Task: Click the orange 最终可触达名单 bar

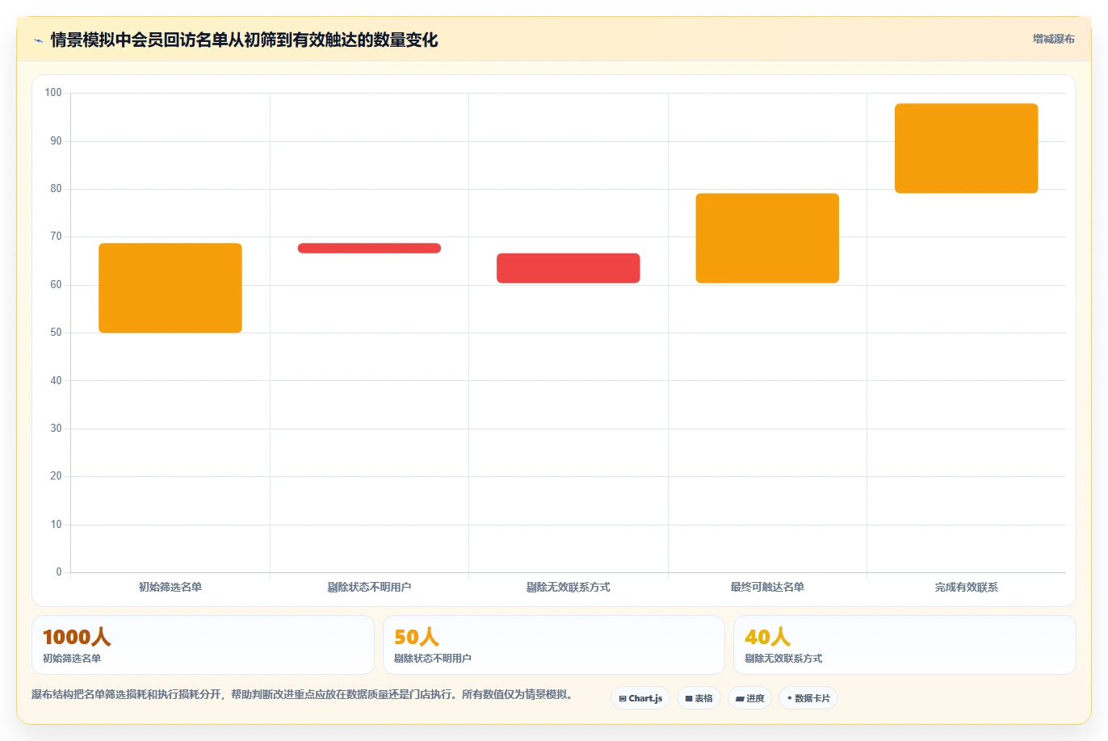Action: click(767, 238)
